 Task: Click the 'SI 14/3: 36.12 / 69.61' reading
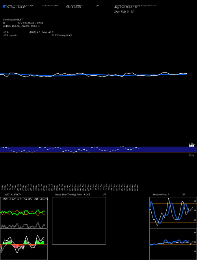(30, 23)
